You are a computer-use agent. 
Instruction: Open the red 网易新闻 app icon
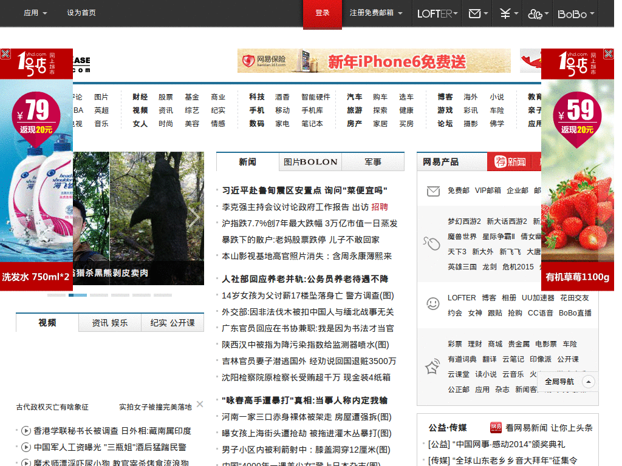click(496, 427)
